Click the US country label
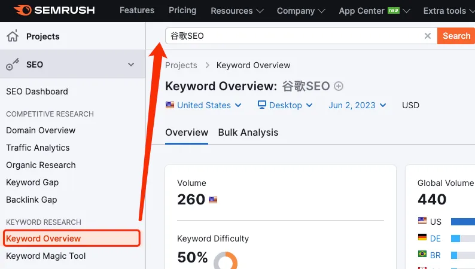This screenshot has width=475, height=269. click(436, 222)
